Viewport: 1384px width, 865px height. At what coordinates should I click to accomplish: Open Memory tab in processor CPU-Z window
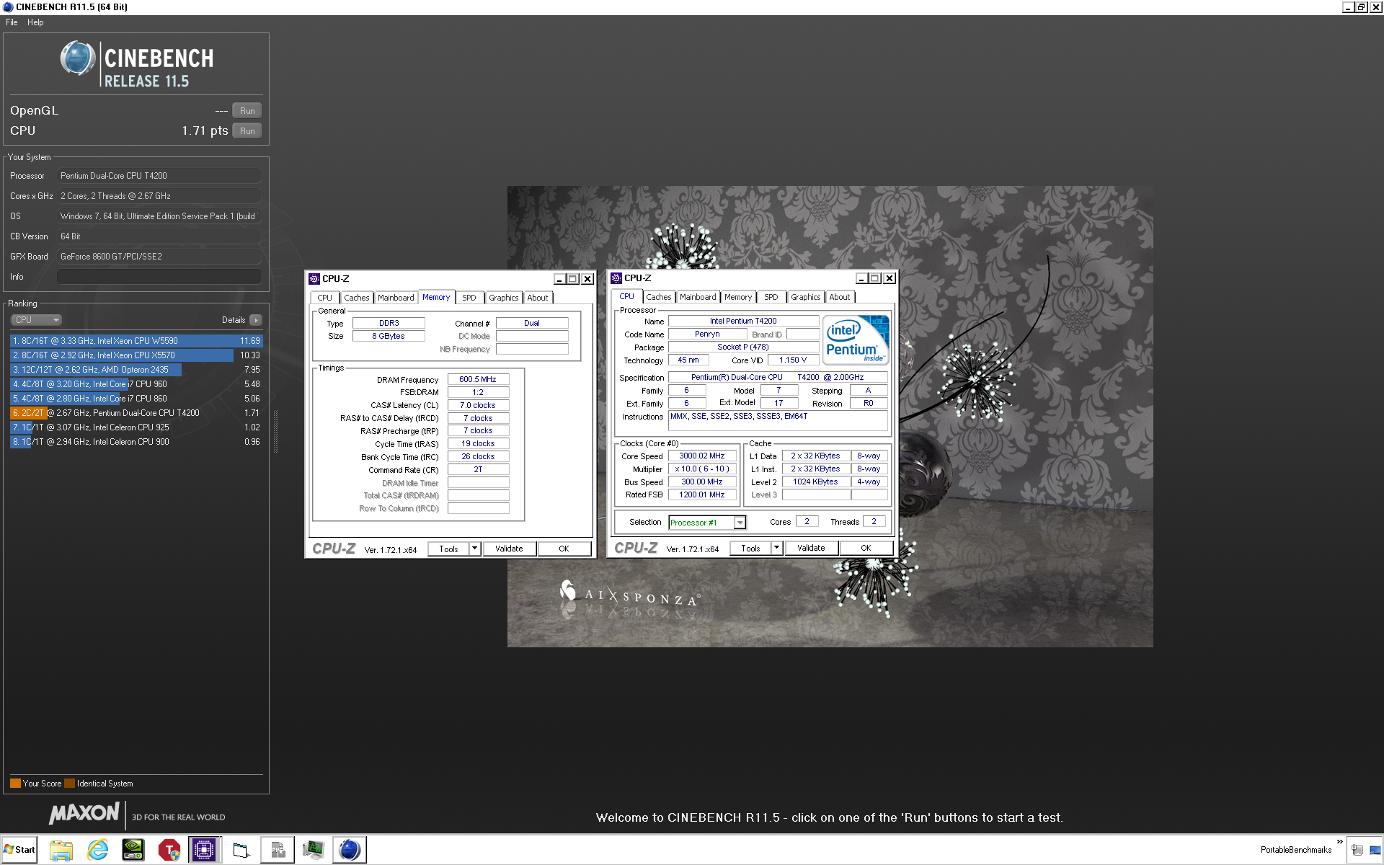pos(738,297)
